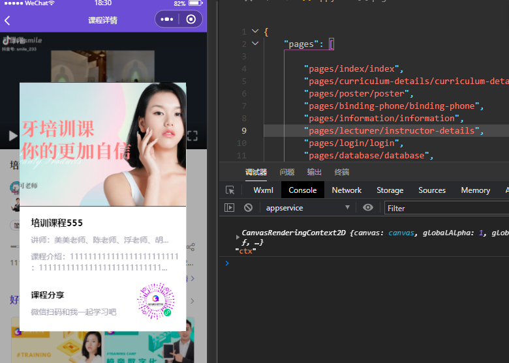509x363 pixels.
Task: Click the "ctx" console log output
Action: 245,251
